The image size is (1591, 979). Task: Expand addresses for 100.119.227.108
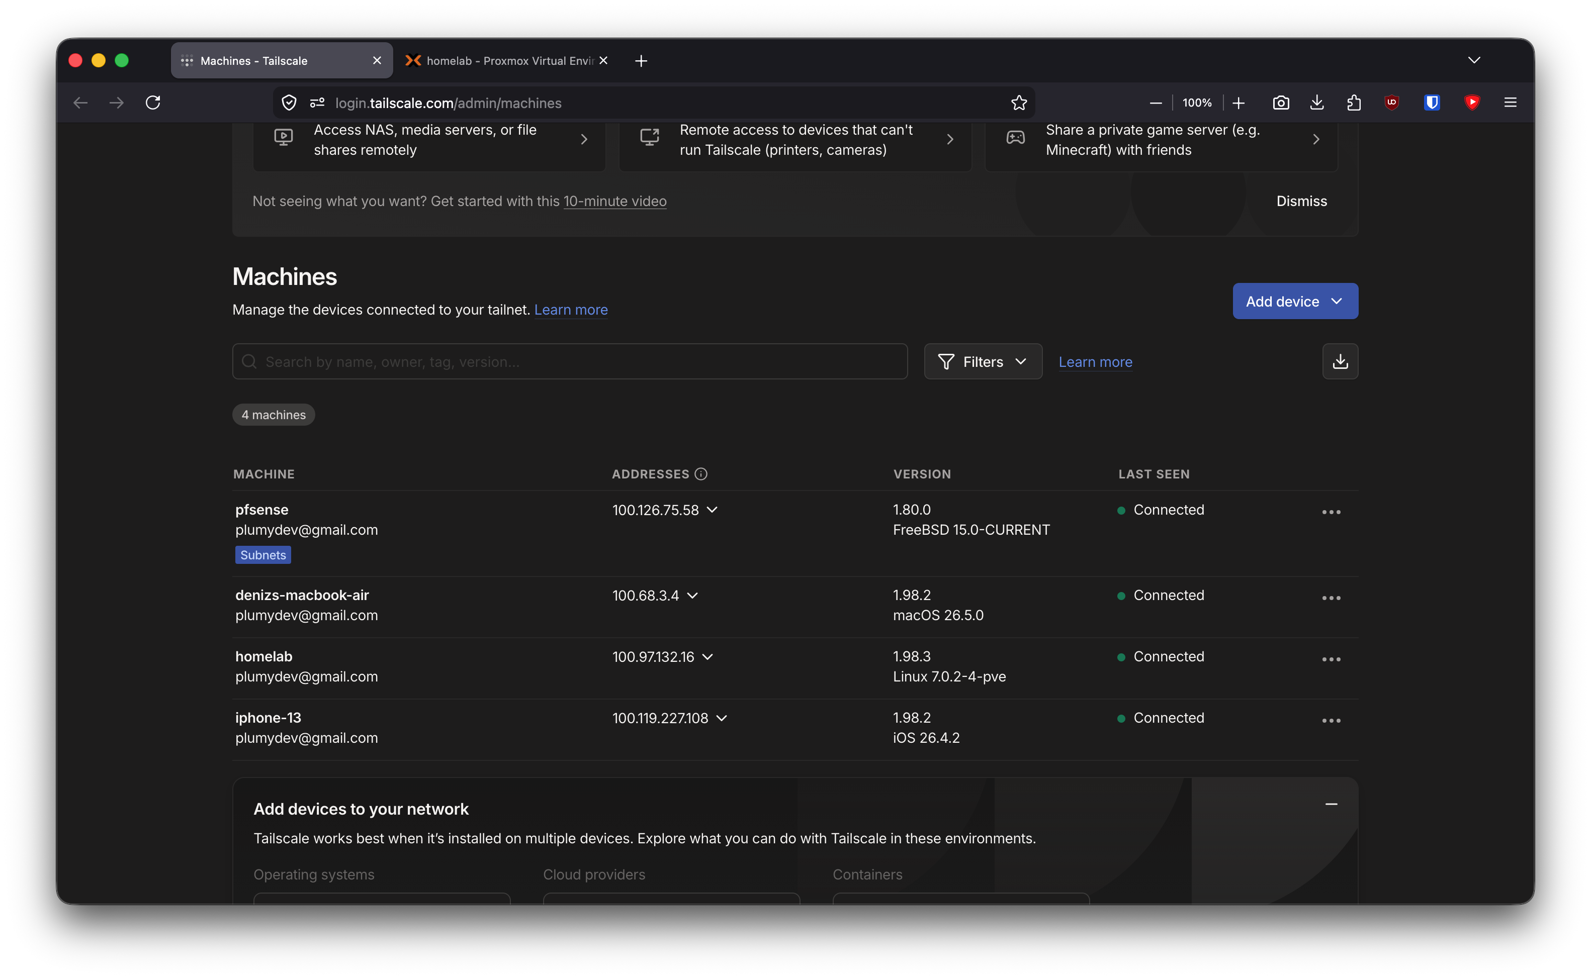(722, 718)
